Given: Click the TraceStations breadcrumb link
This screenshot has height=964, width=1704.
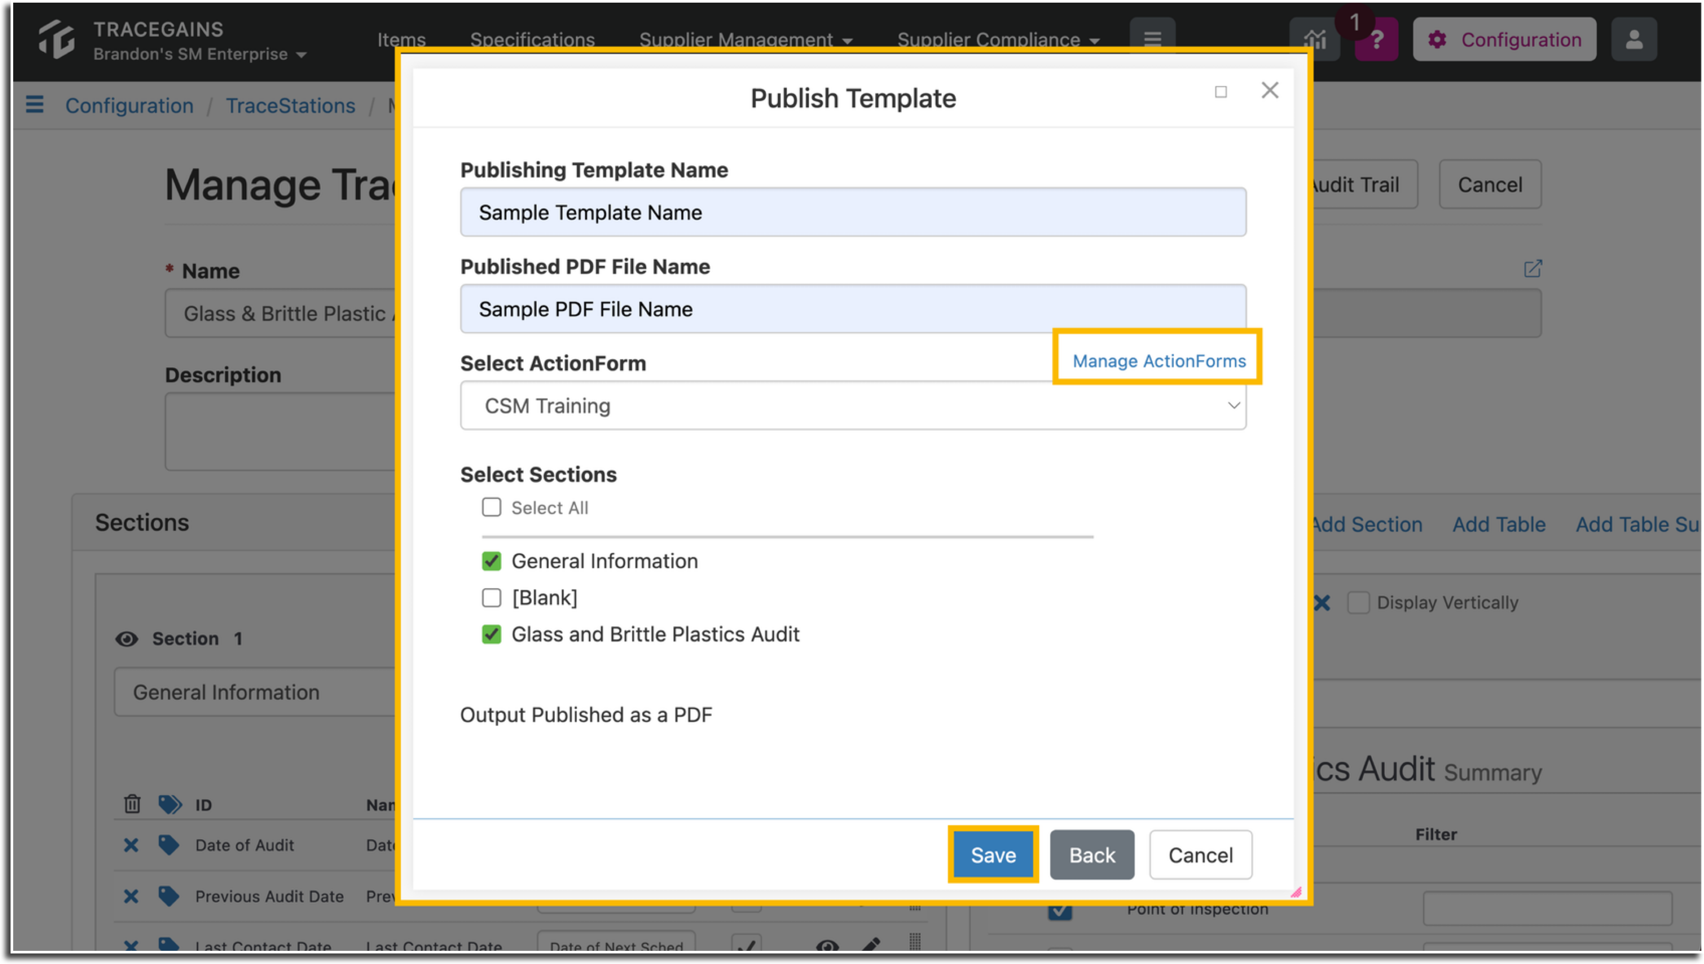Looking at the screenshot, I should (291, 105).
